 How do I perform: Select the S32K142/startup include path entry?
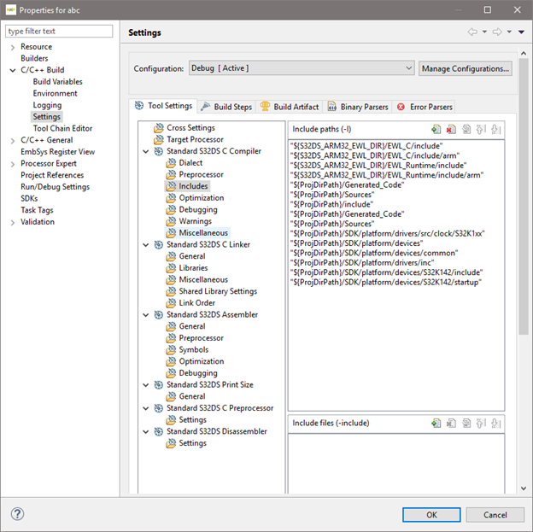(386, 282)
